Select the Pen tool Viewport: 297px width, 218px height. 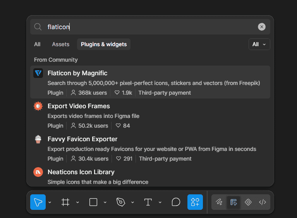(121, 202)
